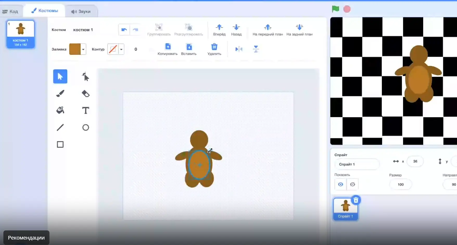This screenshot has width=457, height=245.
Task: Activate the Eraser tool
Action: (86, 93)
